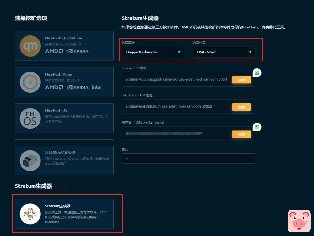Click the '选择算法' label

(128, 43)
